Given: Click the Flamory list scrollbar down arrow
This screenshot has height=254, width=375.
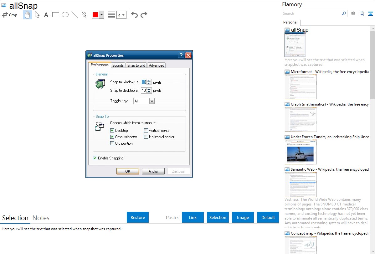Looking at the screenshot, I should coord(372,251).
